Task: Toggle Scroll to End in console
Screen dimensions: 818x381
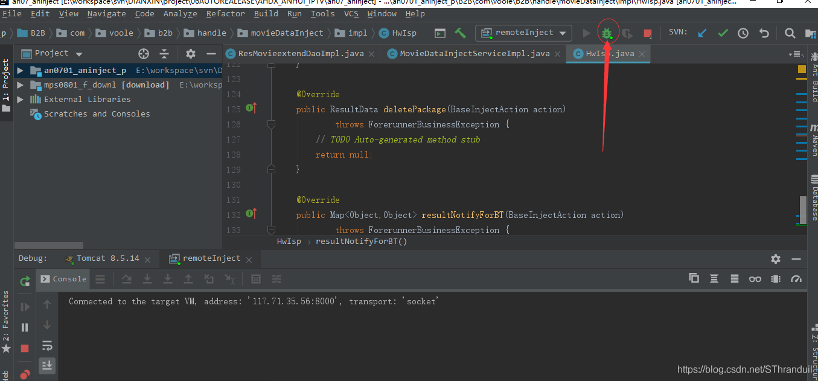Action: tap(47, 365)
